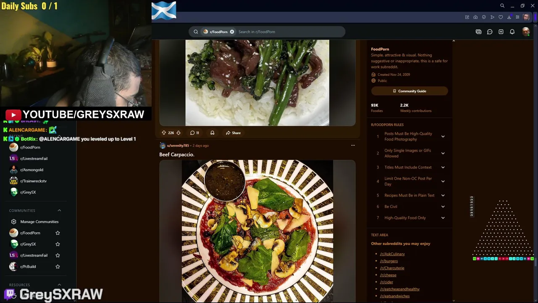
Task: Open comments on post with 11 comments
Action: click(x=195, y=133)
